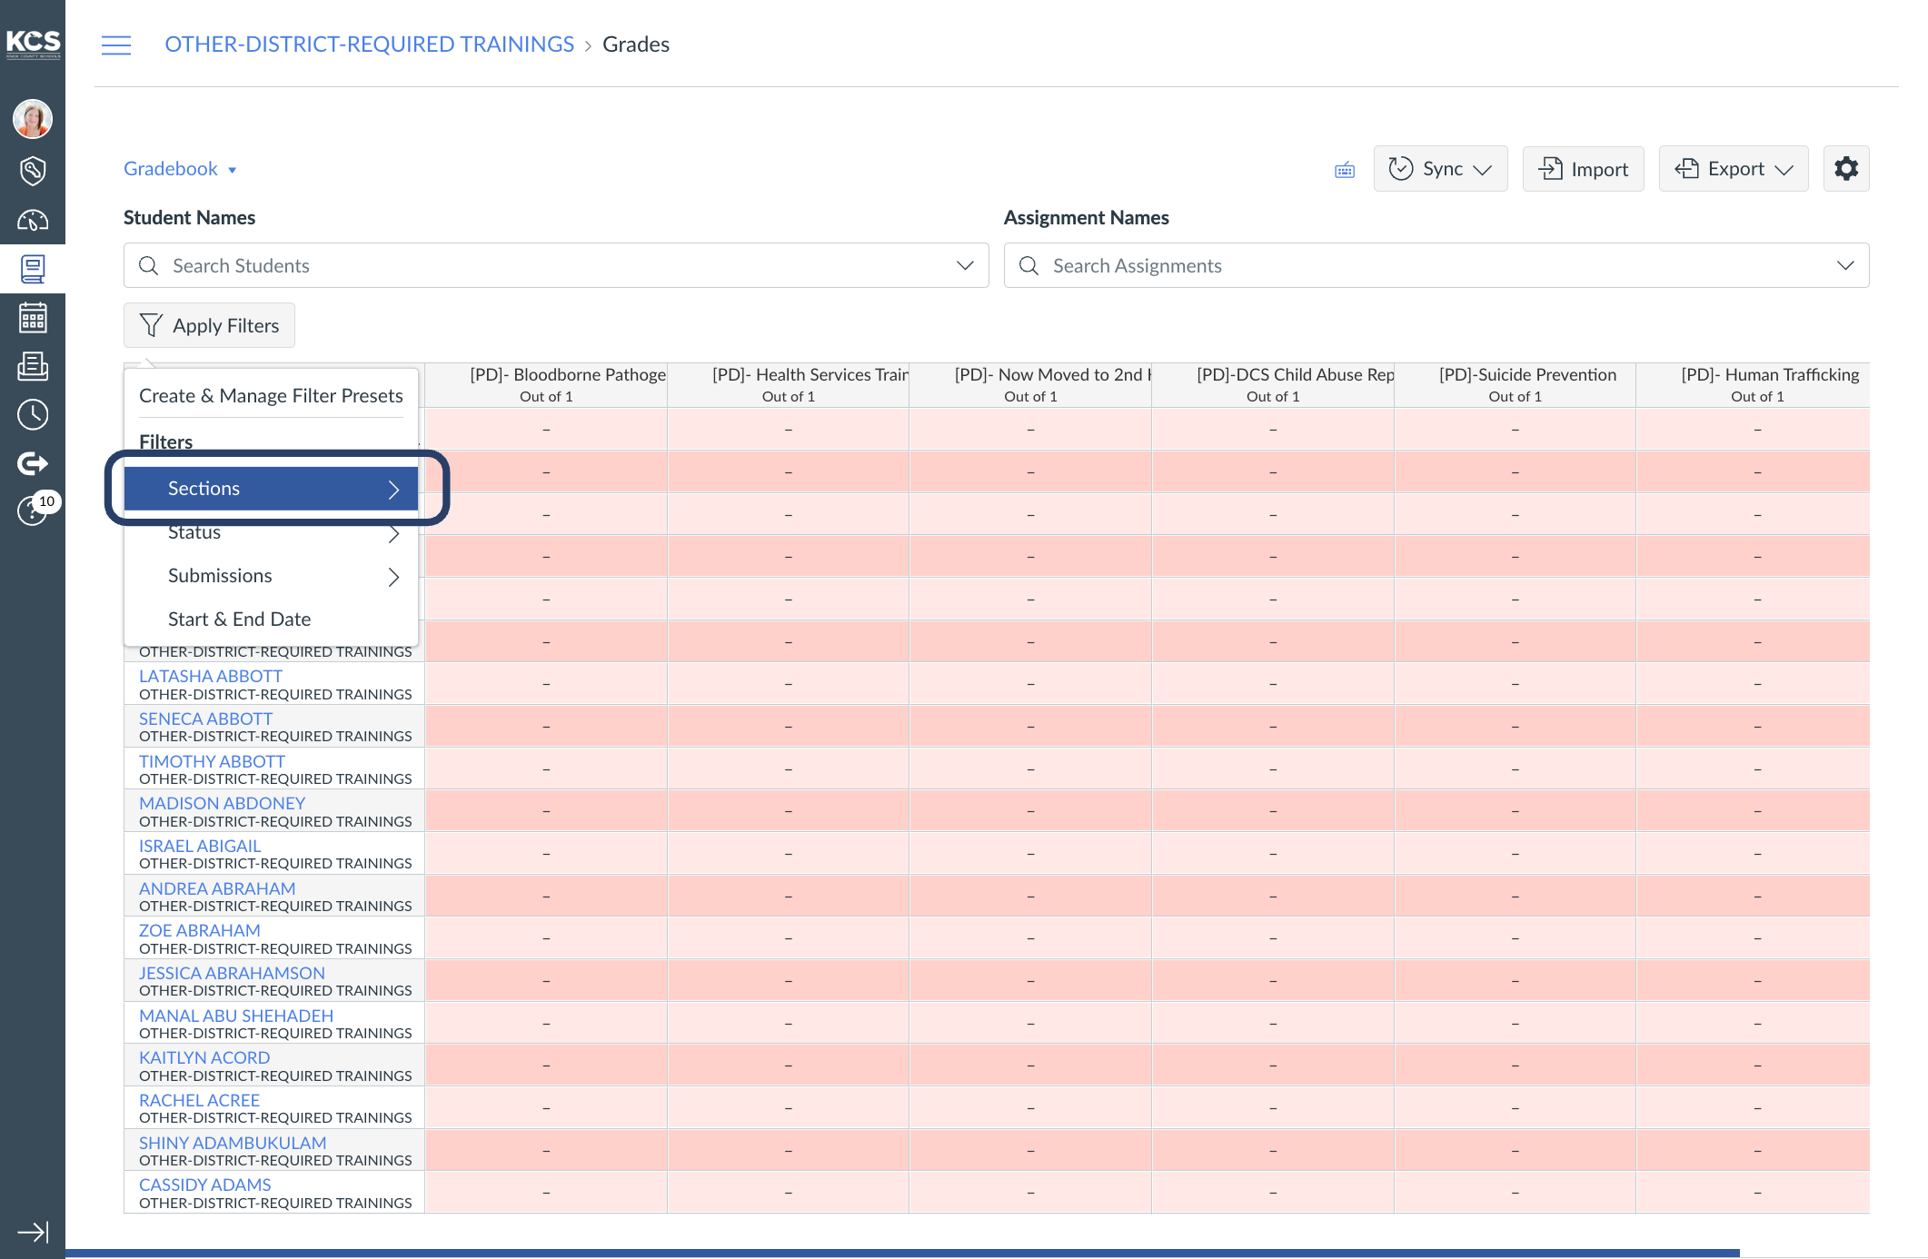Choose Start & End Date filter
The height and width of the screenshot is (1259, 1928).
pos(271,620)
